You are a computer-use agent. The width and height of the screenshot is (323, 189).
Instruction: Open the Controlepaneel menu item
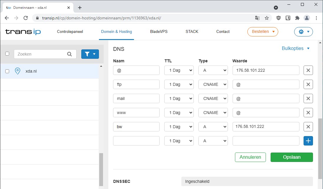70,32
